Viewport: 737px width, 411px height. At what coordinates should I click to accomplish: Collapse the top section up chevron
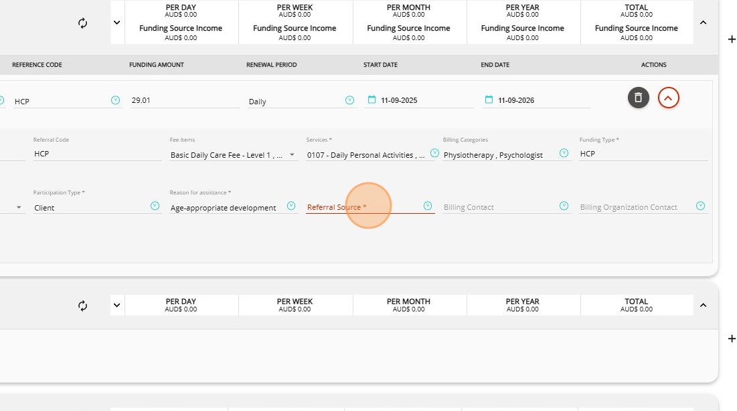(703, 23)
